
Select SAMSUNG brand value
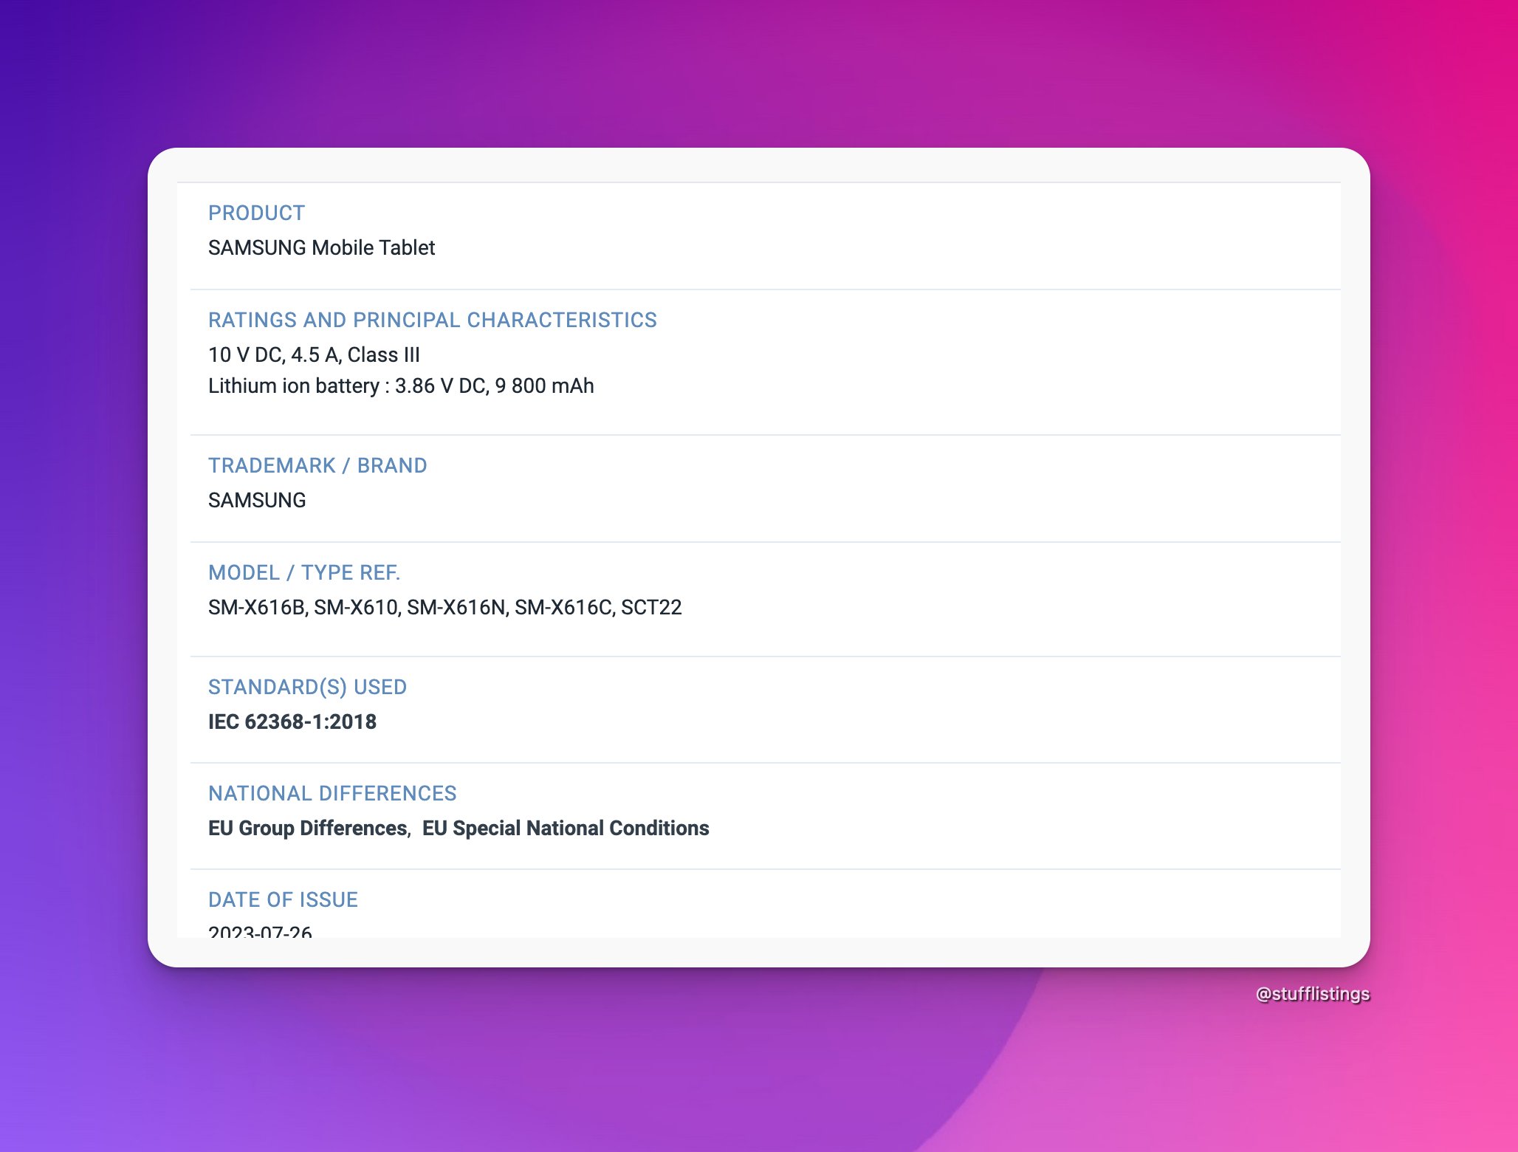coord(257,501)
